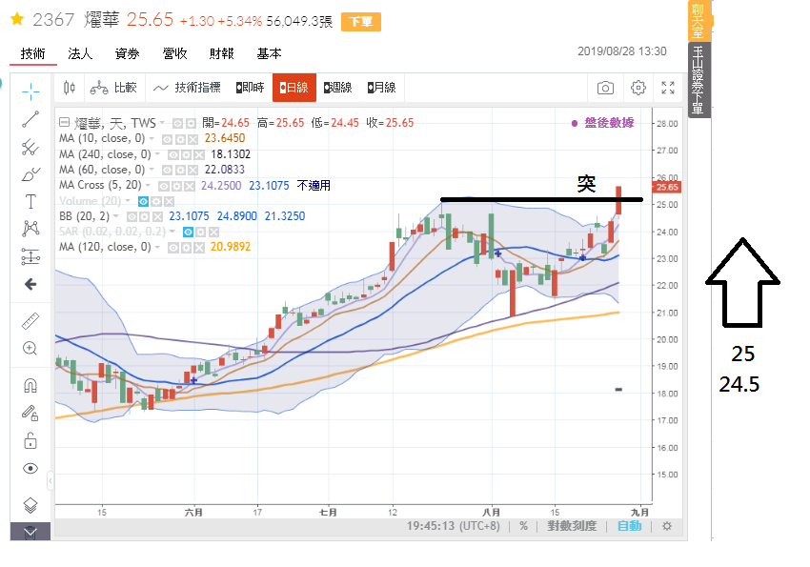This screenshot has width=810, height=567.
Task: Select the pattern drawing tool
Action: point(30,229)
